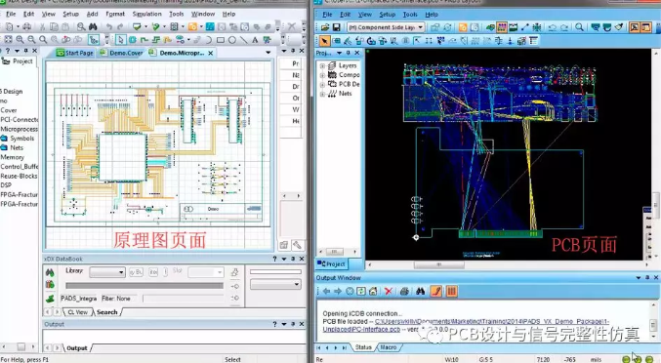Click the search field next to Filter: None
Screen dimensions: 661x363
(184, 299)
